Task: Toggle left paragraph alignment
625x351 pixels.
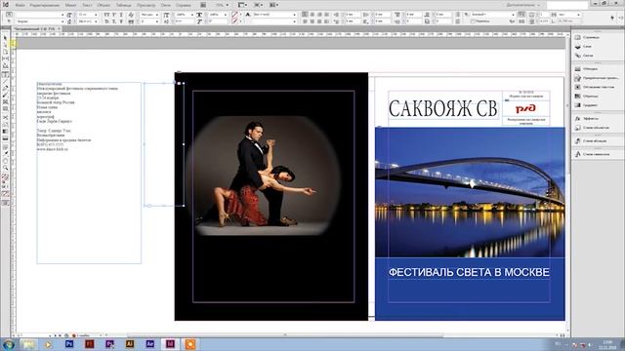Action: (x=305, y=15)
